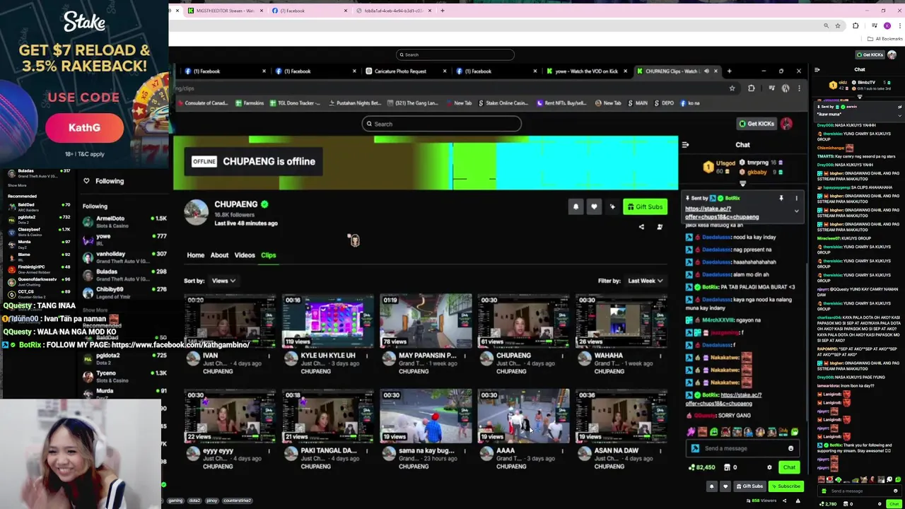The image size is (905, 509).
Task: Click the stake.ac offer link in pinned message
Action: [721, 213]
